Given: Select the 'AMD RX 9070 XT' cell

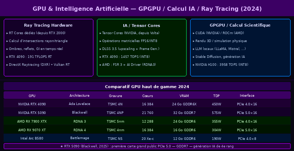Looking at the screenshot, I should click(x=32, y=130).
